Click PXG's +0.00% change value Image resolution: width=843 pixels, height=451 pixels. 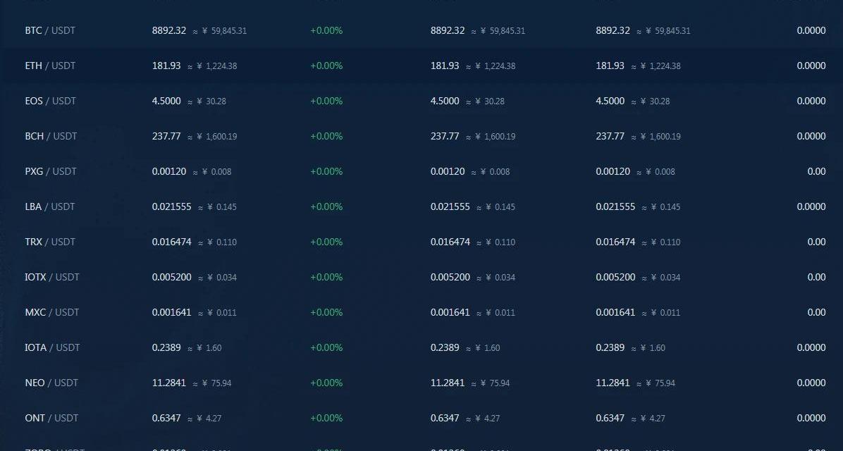pos(326,171)
